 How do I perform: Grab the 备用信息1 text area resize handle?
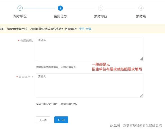click(x=141, y=95)
